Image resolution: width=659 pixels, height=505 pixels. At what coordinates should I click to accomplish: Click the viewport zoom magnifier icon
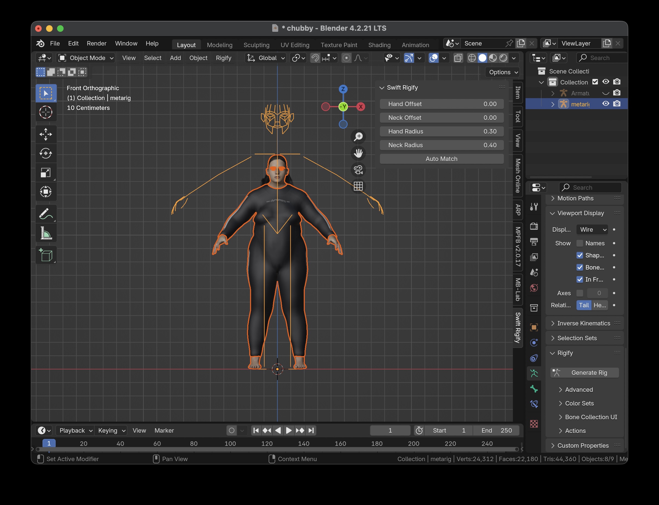358,137
